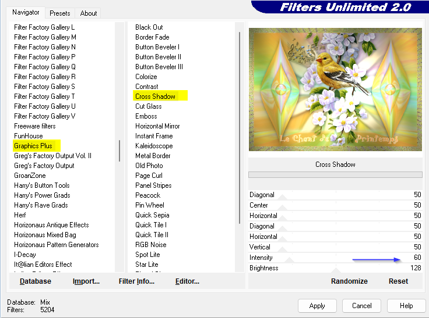Click the Randomize button

(x=349, y=281)
